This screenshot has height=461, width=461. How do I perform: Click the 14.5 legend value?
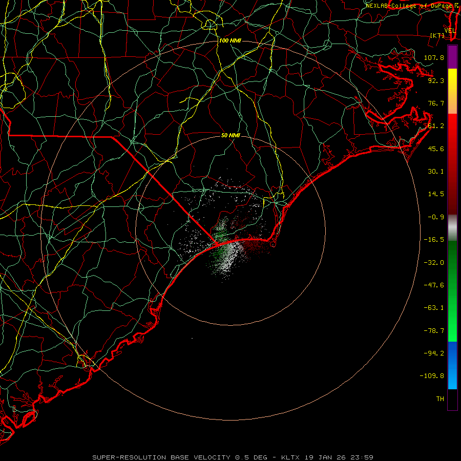coord(436,194)
